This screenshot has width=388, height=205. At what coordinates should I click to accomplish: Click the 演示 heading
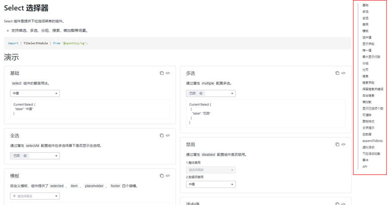click(x=11, y=57)
